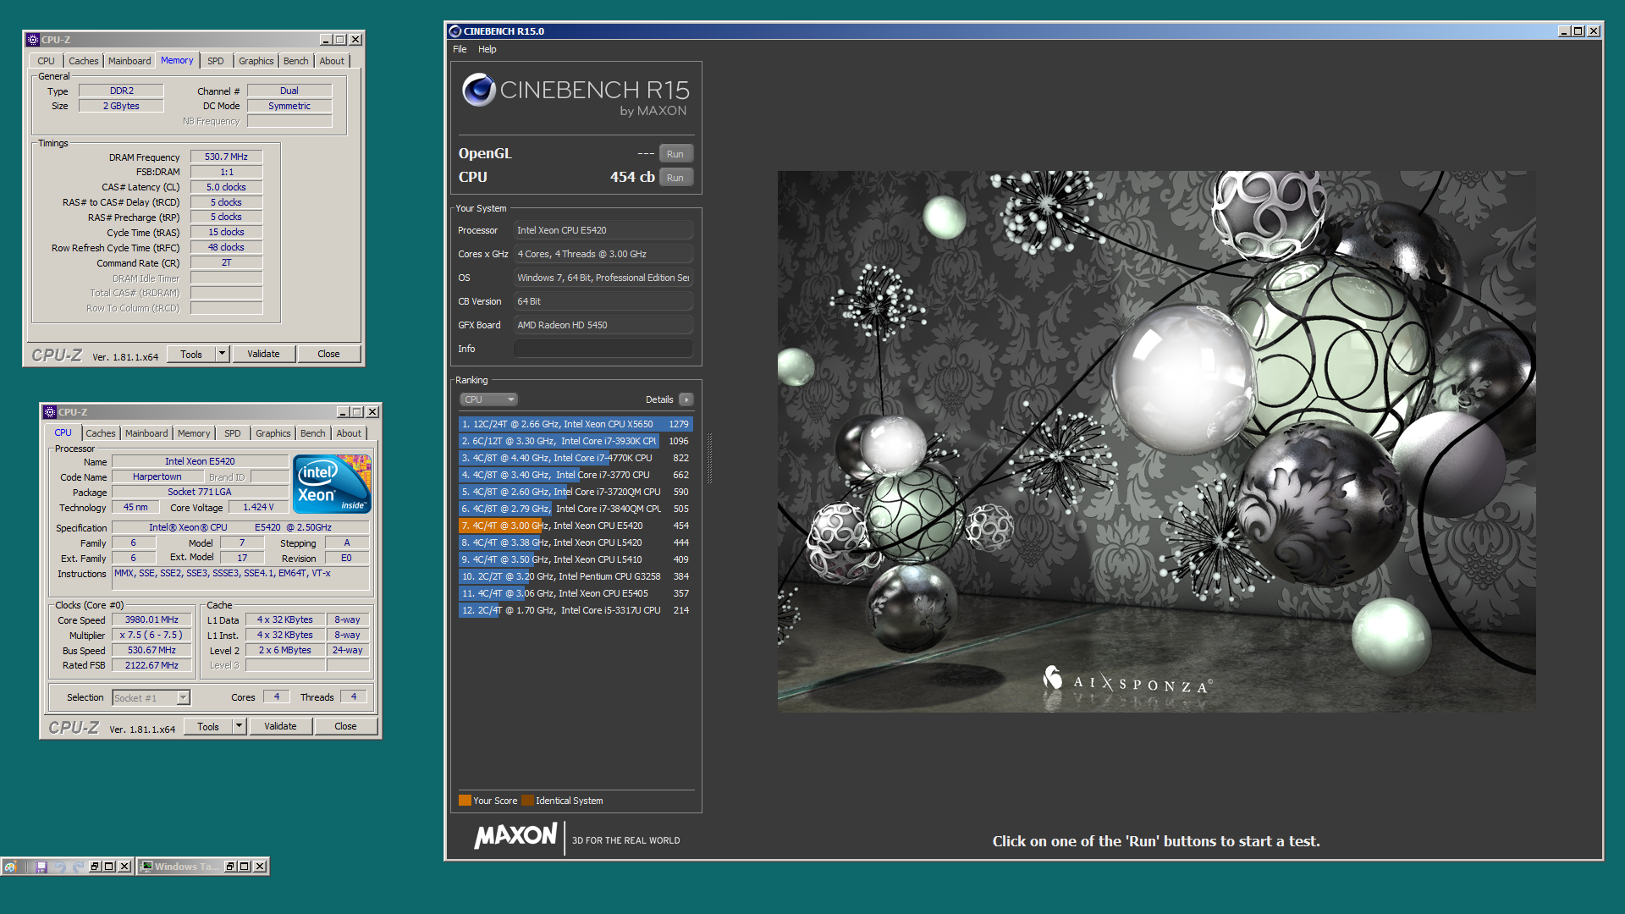Maximize the minimized Windows Task Manager window
The image size is (1625, 914).
click(245, 867)
